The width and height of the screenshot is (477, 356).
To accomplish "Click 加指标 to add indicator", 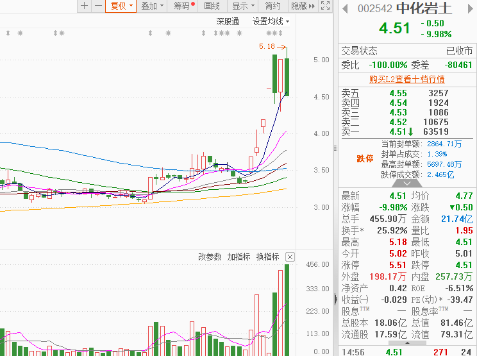I will [238, 257].
